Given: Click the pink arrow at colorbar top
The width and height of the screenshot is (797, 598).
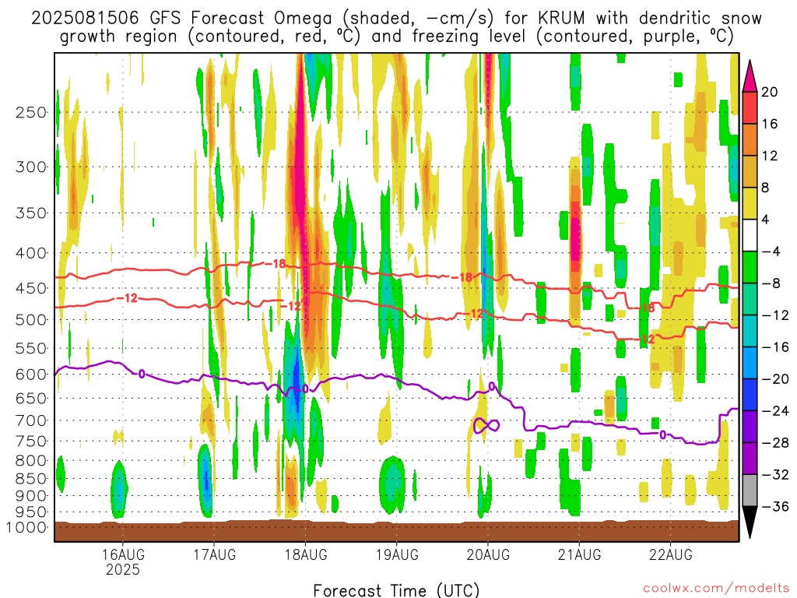Looking at the screenshot, I should [750, 76].
